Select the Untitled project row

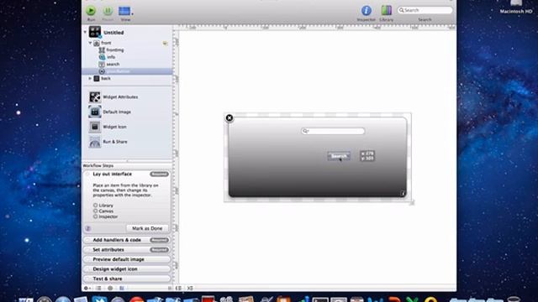tap(127, 32)
